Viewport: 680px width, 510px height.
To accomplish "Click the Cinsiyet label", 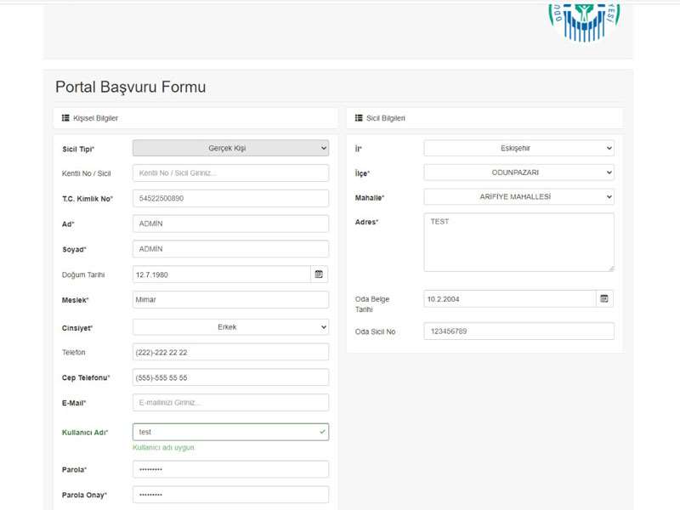I will pos(77,328).
